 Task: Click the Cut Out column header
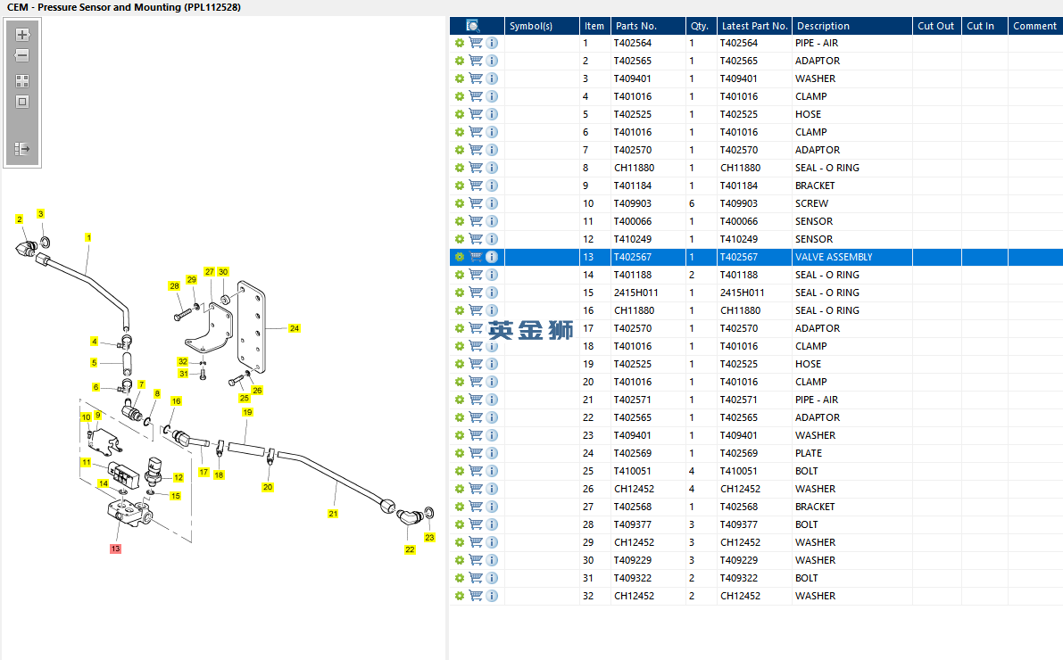pos(937,26)
